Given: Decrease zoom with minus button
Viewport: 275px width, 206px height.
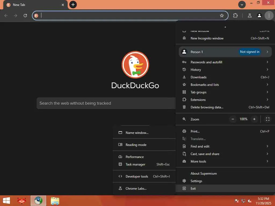Looking at the screenshot, I should point(233,119).
